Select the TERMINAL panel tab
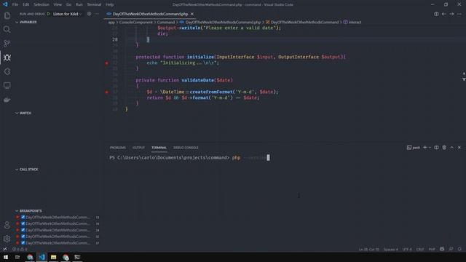This screenshot has width=466, height=262. 159,148
